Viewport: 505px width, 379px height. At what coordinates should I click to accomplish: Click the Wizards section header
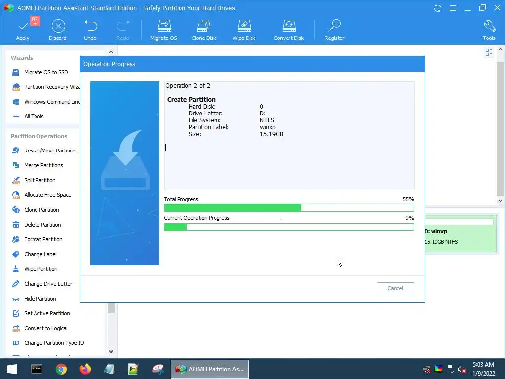[22, 58]
